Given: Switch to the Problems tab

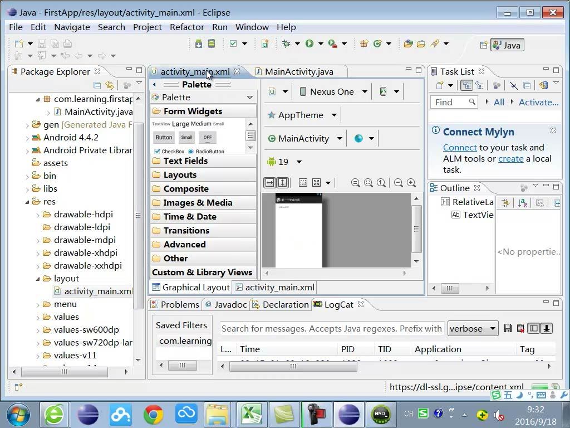Looking at the screenshot, I should [175, 305].
